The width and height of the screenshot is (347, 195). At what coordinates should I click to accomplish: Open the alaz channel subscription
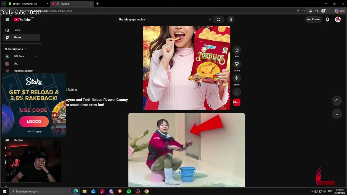[x=21, y=64]
